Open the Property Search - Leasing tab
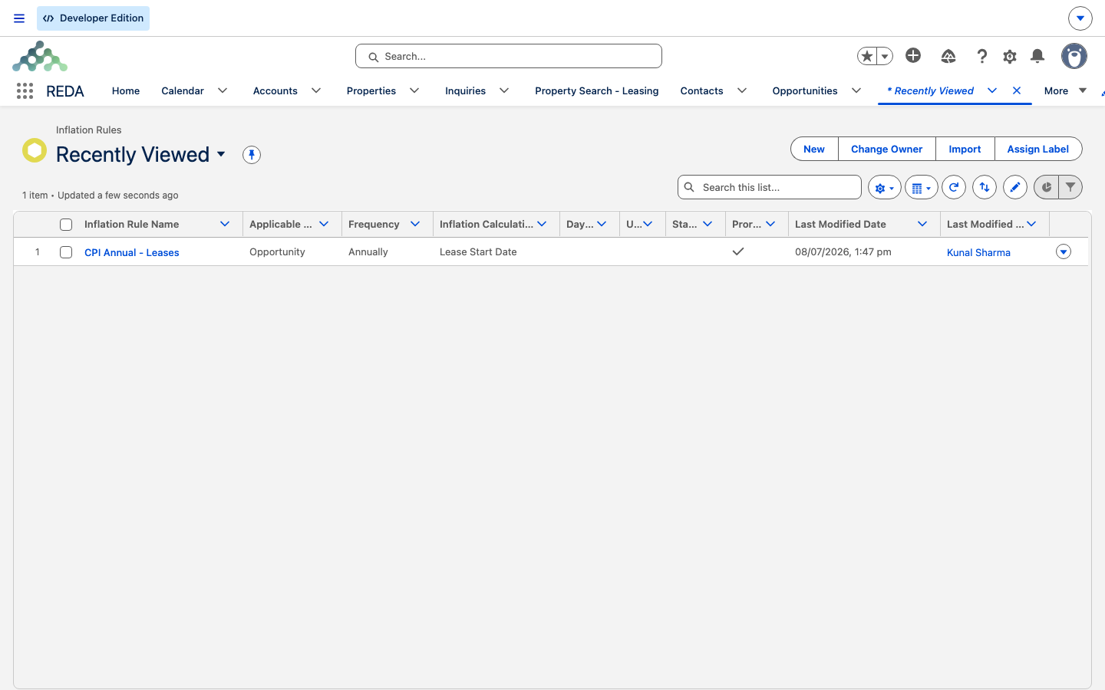 (x=597, y=90)
